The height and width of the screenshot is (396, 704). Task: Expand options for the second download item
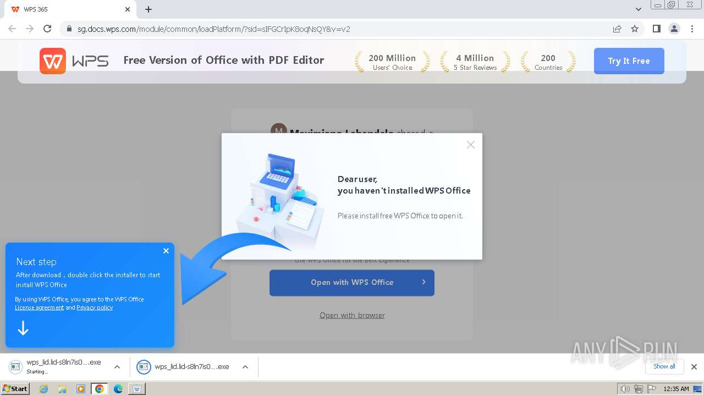click(x=245, y=367)
